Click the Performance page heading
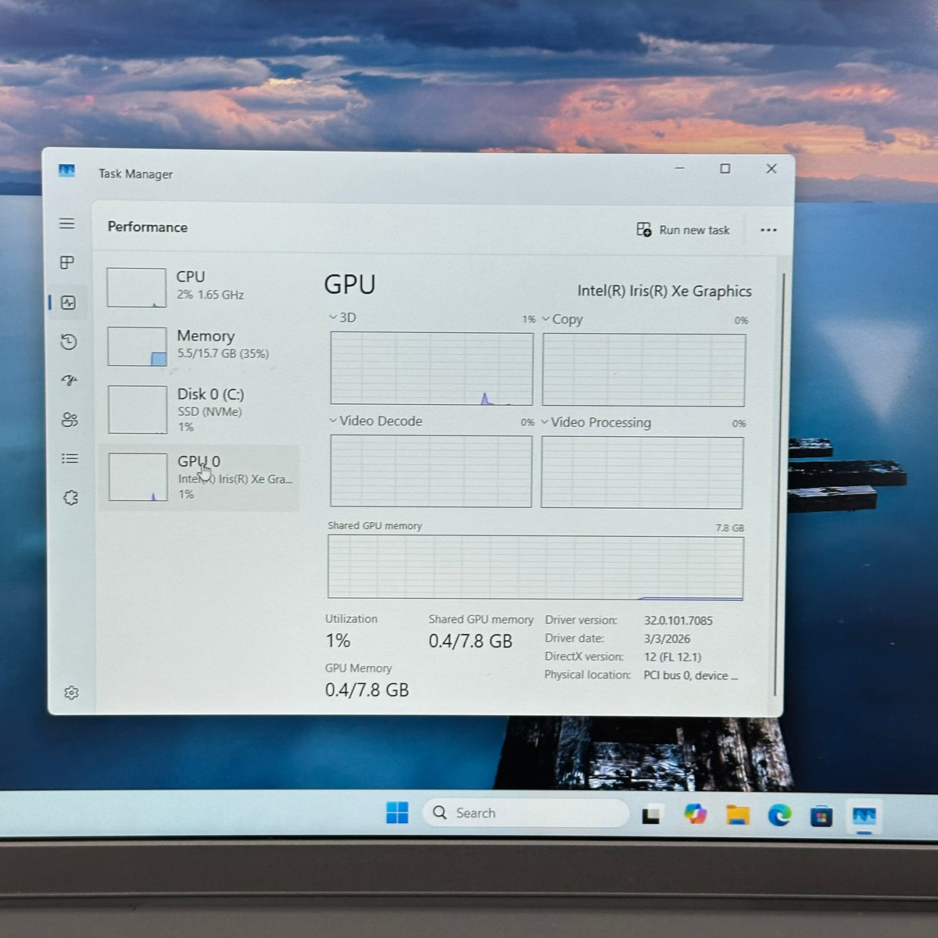Image resolution: width=938 pixels, height=938 pixels. point(148,227)
